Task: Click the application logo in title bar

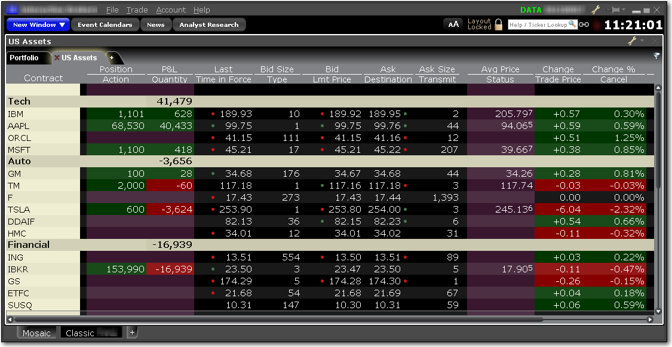Action: pos(13,9)
